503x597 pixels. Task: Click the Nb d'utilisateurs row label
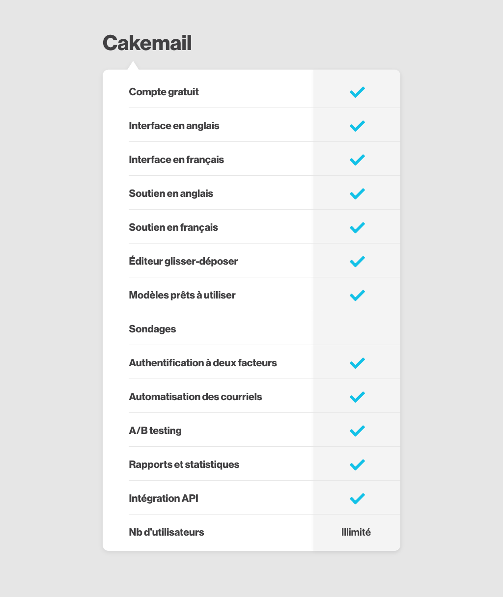click(x=166, y=532)
